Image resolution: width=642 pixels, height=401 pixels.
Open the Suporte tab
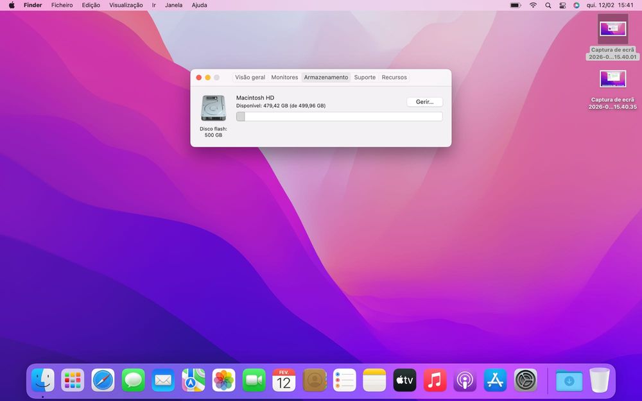click(365, 78)
